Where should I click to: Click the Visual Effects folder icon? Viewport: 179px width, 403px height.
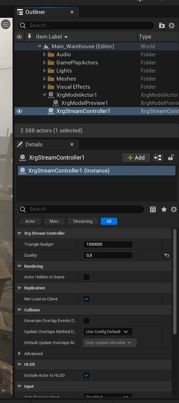coord(51,87)
